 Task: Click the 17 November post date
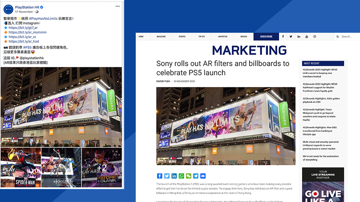(x=24, y=12)
